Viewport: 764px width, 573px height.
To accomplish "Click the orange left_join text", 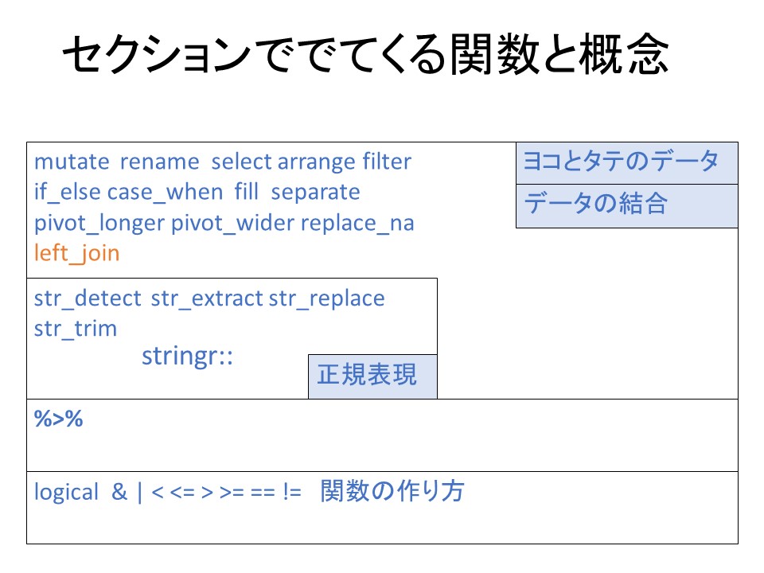I will (76, 254).
